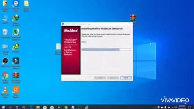
Task: Open the WinRAR shortcut beside Chrome
Action: tap(16, 77)
